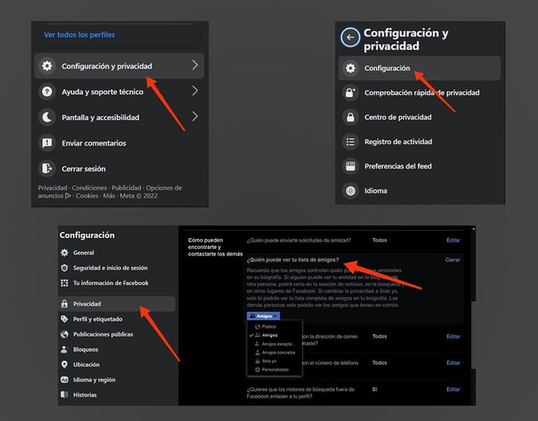
Task: Click Cerrar on the friends list setting
Action: (452, 260)
